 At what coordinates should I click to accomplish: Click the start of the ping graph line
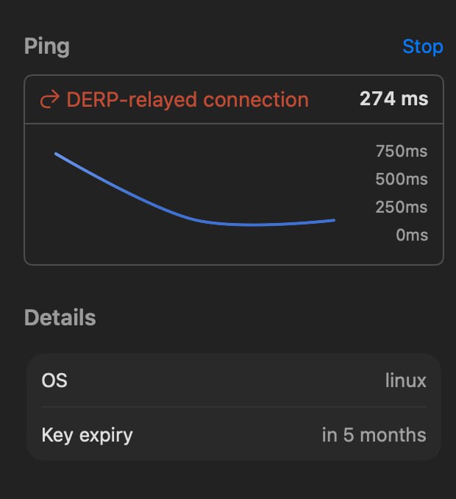(x=57, y=154)
